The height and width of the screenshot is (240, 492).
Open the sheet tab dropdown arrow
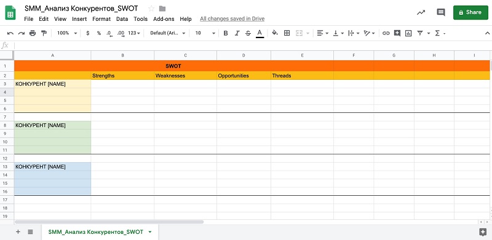point(150,232)
